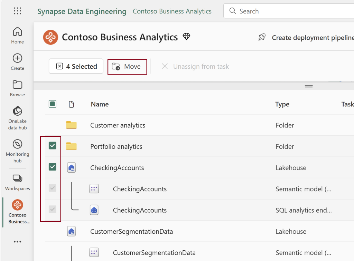
Task: Open Browse in the sidebar
Action: [17, 88]
